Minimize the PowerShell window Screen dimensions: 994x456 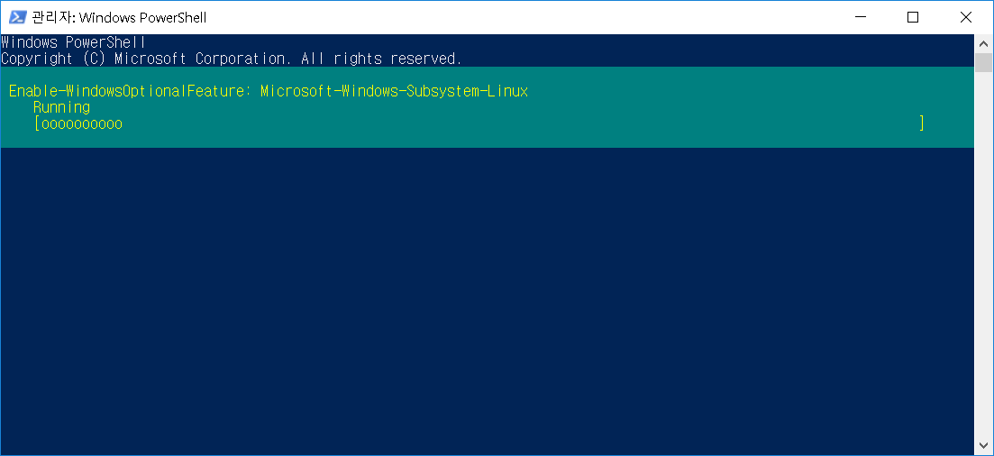861,17
